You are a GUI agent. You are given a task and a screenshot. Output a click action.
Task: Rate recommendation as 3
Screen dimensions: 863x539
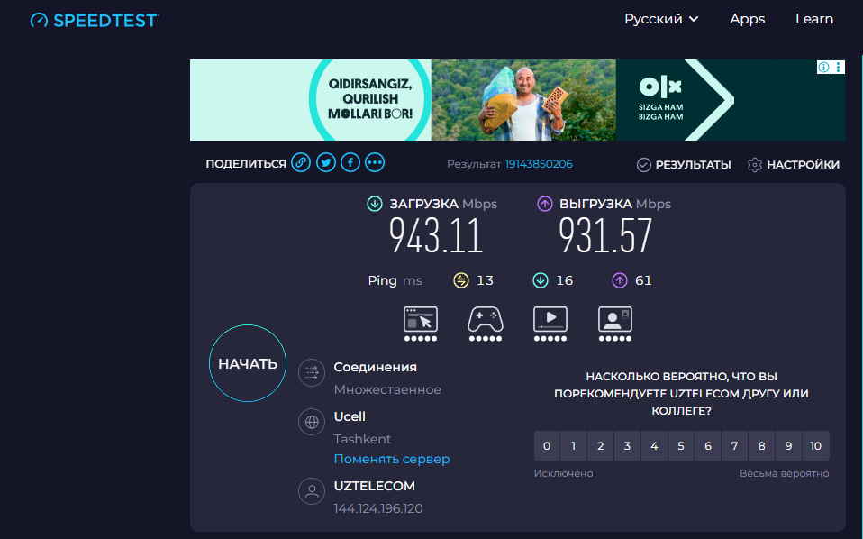point(627,446)
